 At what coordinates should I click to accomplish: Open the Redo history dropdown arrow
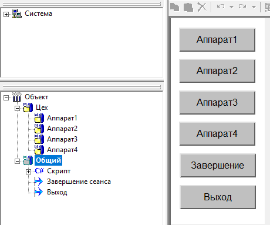click(x=254, y=7)
